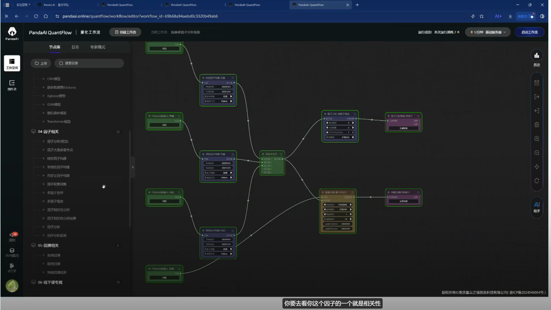Open the 历史 history chart icon
Viewport: 551px width, 310px height.
point(536,56)
